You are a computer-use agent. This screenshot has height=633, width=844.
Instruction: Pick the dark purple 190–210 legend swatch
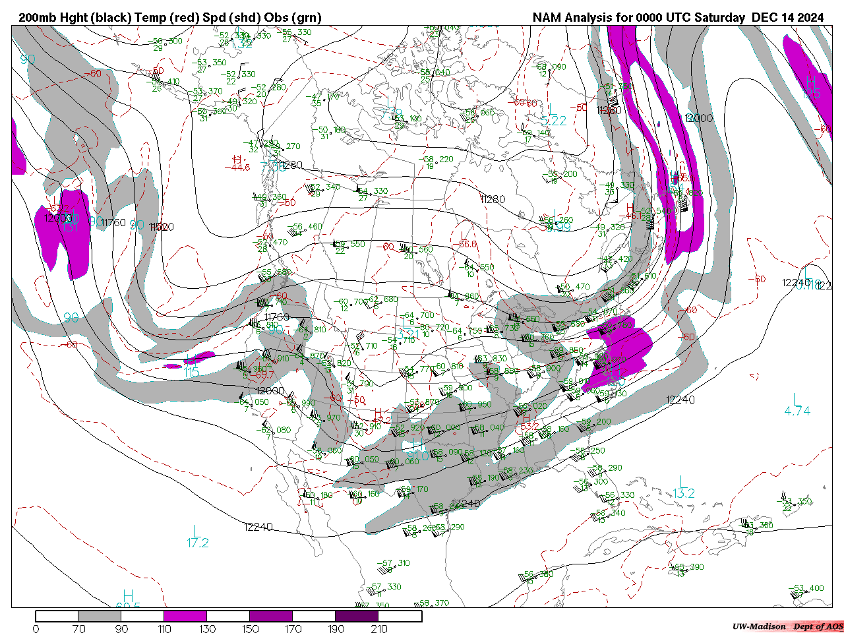click(357, 616)
